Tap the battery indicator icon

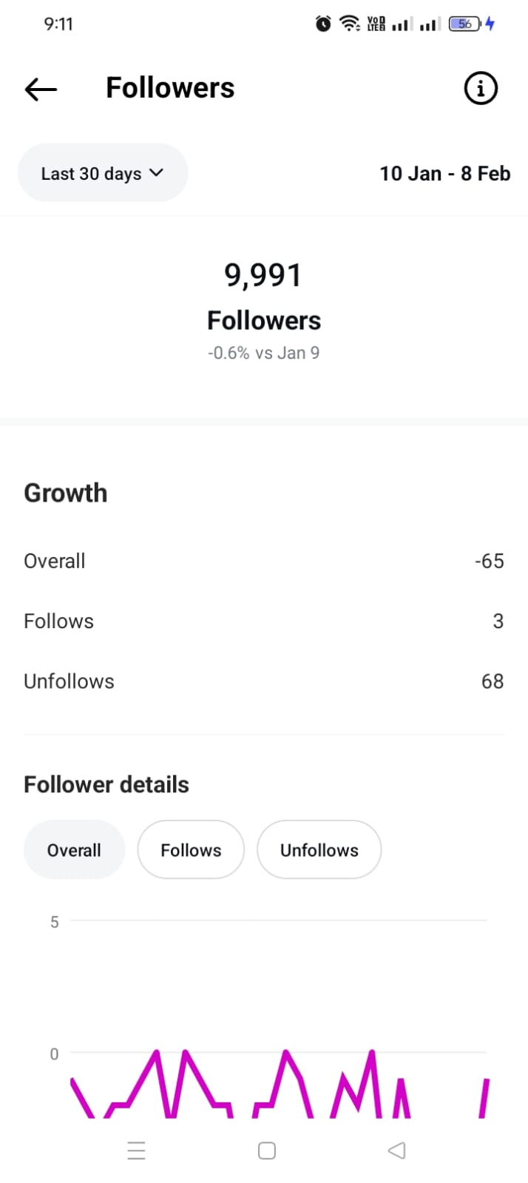(x=465, y=24)
